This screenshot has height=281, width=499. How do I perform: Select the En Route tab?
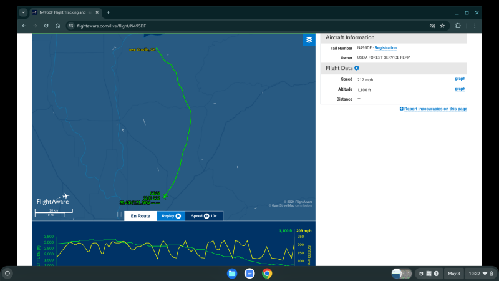[x=140, y=216]
